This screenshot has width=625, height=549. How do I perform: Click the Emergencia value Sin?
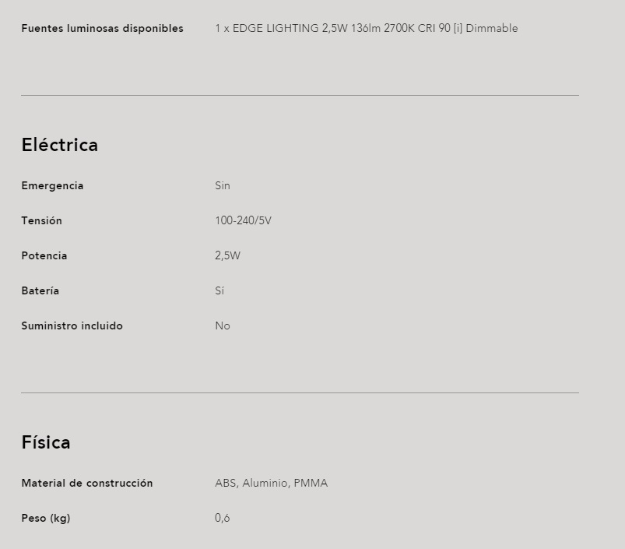[223, 186]
